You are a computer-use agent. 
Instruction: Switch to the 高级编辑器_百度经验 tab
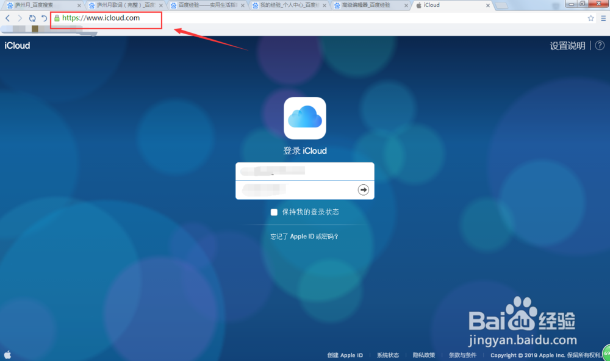click(370, 5)
